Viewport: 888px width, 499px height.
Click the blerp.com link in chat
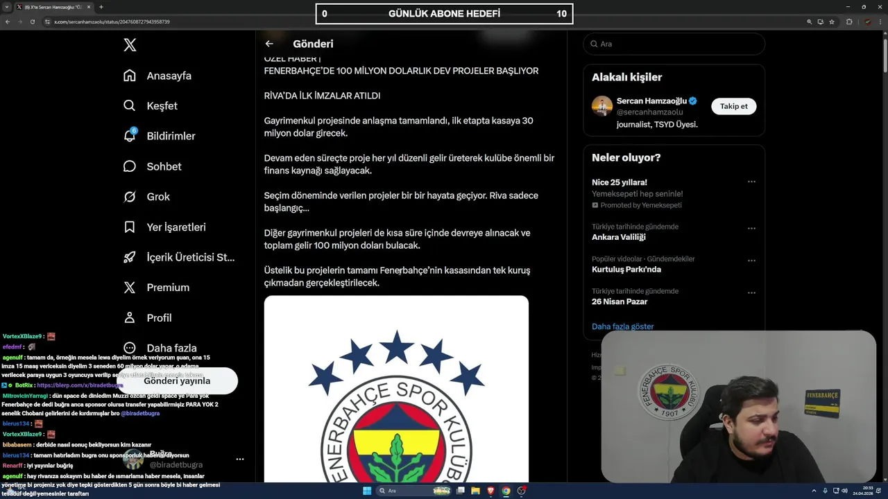[80, 385]
